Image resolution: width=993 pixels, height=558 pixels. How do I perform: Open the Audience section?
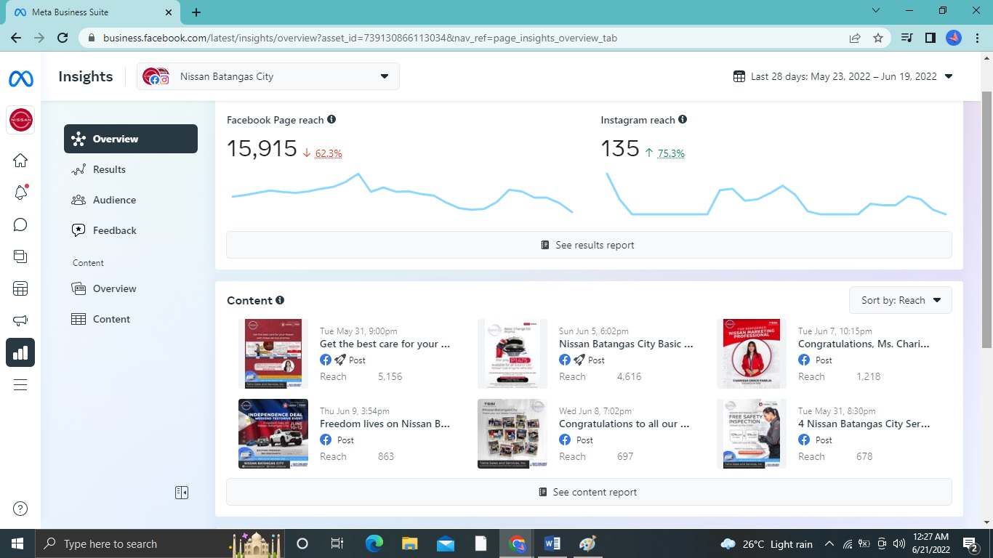coord(131,200)
